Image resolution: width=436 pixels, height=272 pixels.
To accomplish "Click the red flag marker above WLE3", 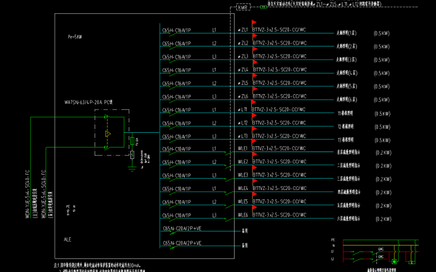I will click(255, 168).
